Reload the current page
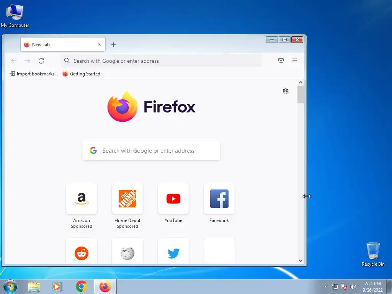This screenshot has width=392, height=294. [x=41, y=61]
